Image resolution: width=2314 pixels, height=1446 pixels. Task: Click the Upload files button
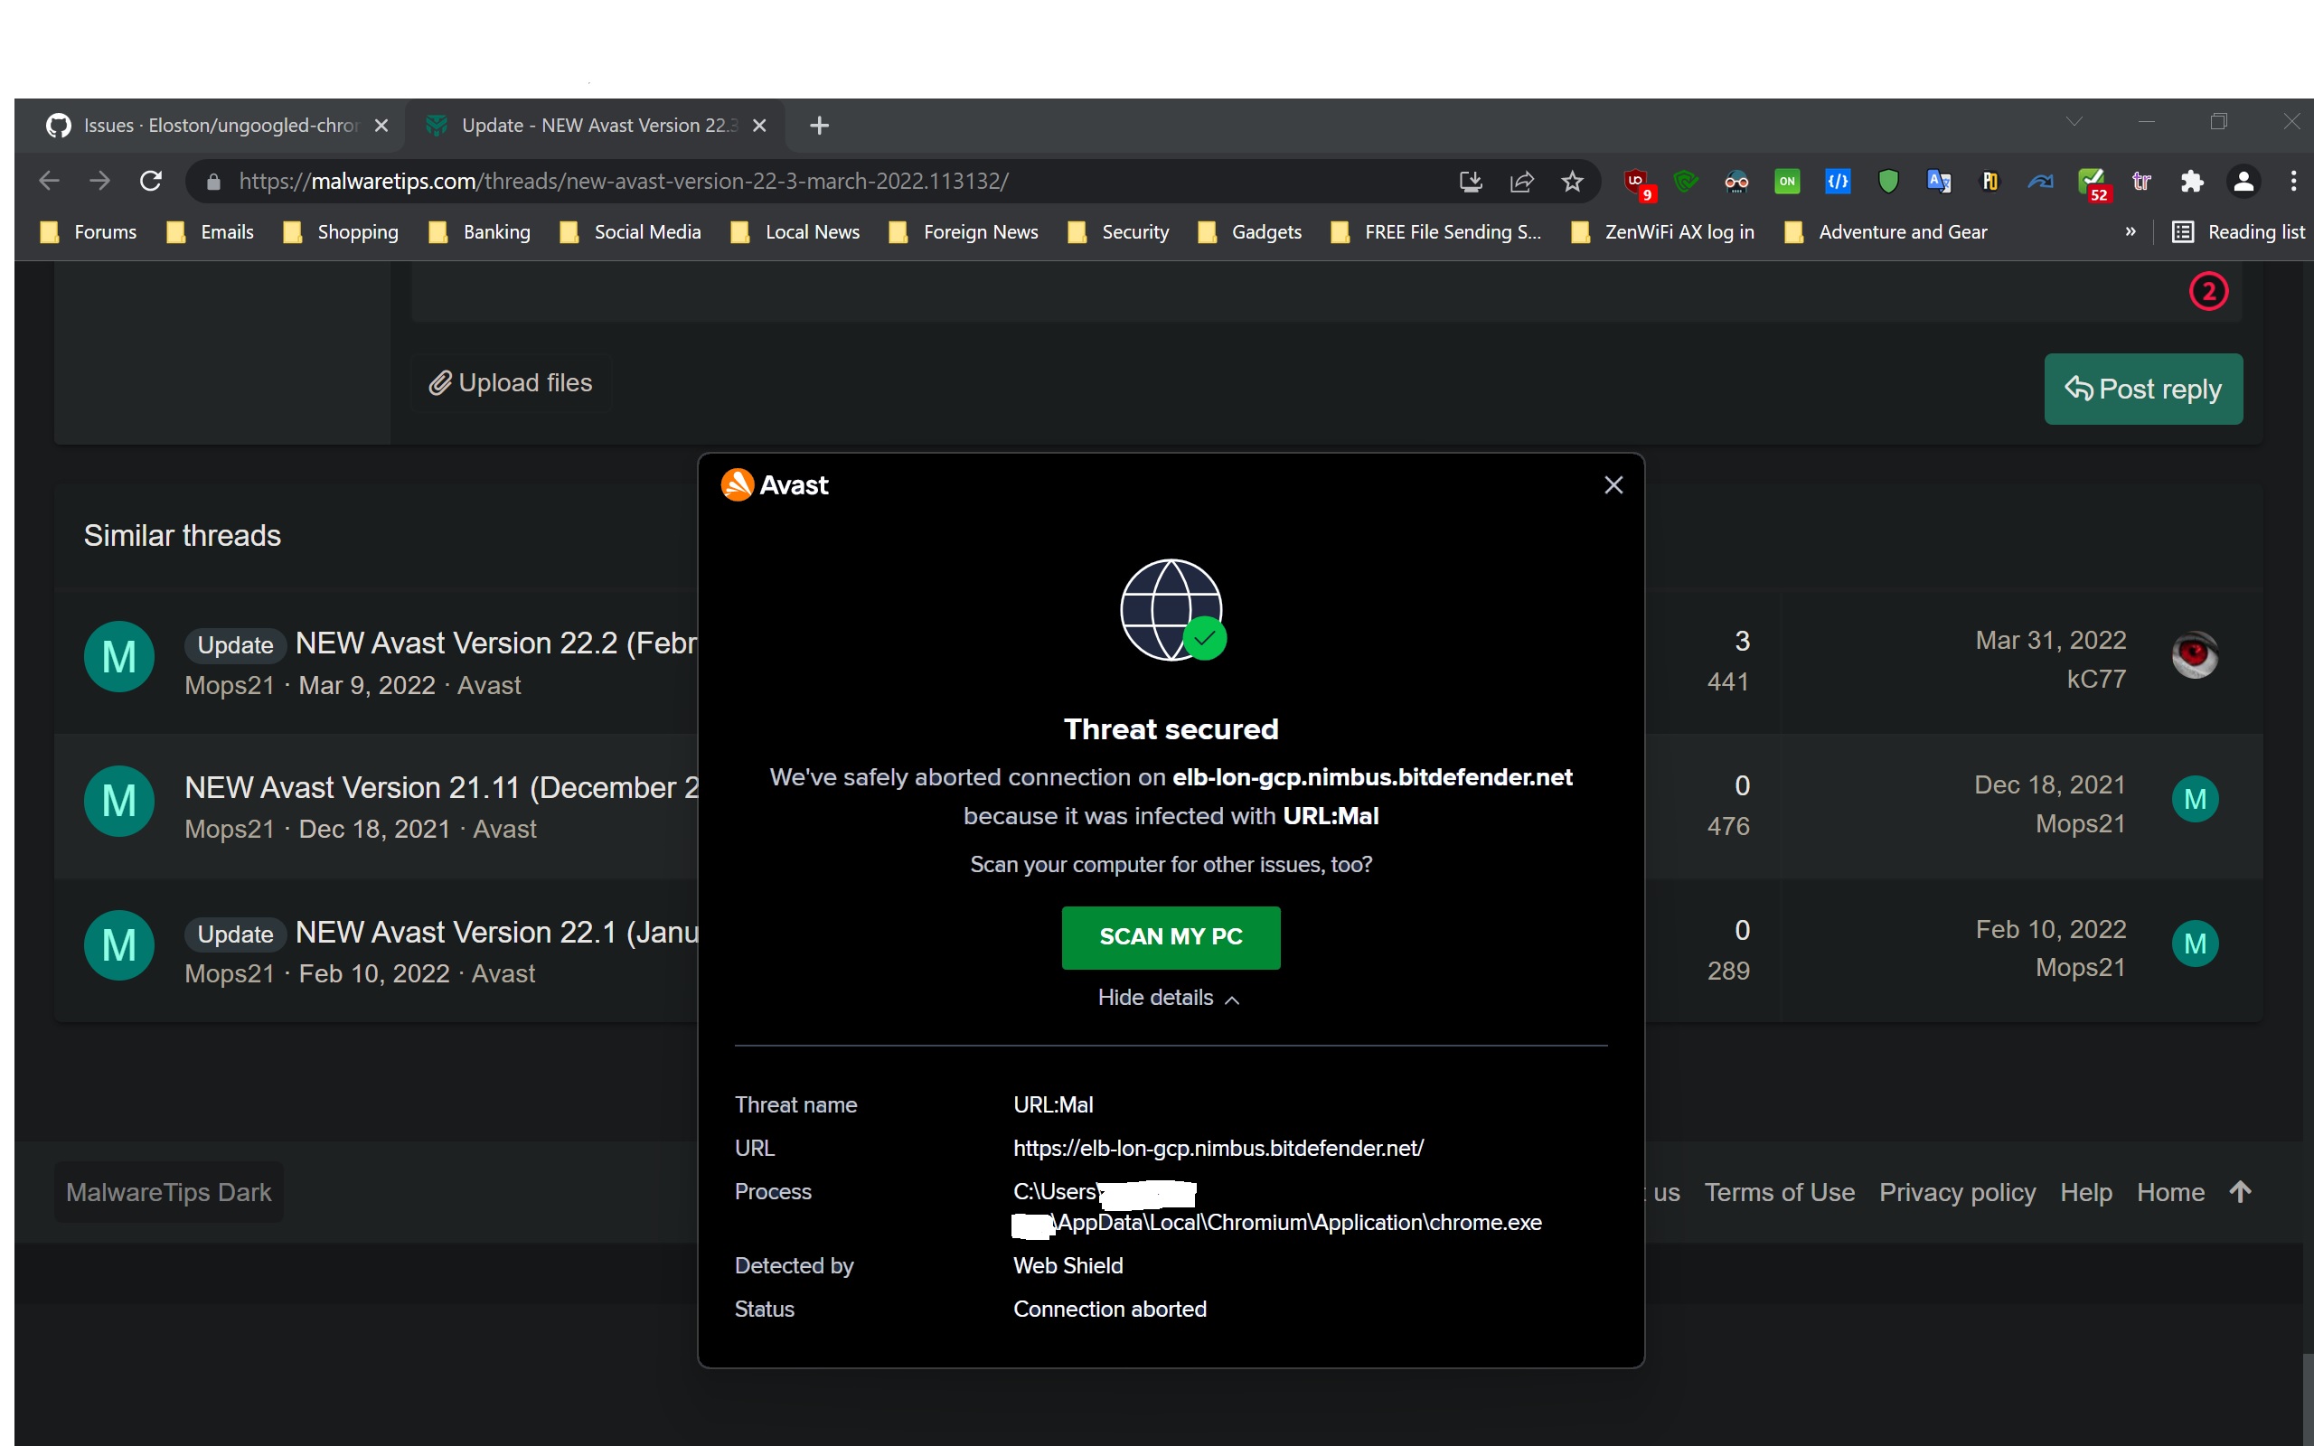pos(511,382)
